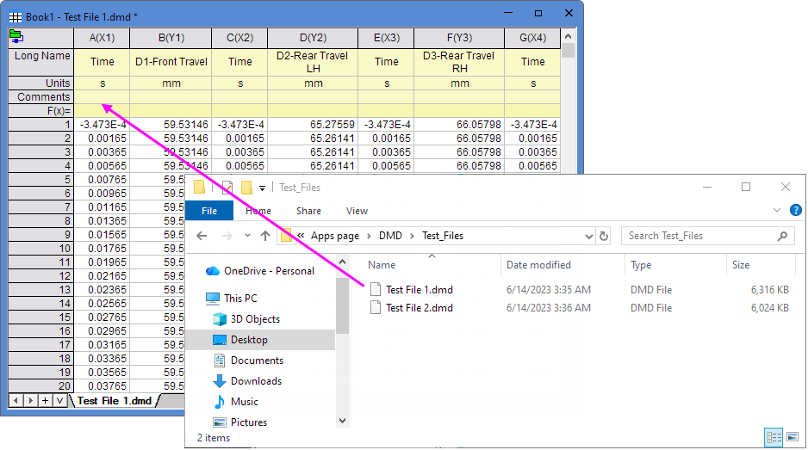Select Desktop in the navigation pane

[249, 340]
